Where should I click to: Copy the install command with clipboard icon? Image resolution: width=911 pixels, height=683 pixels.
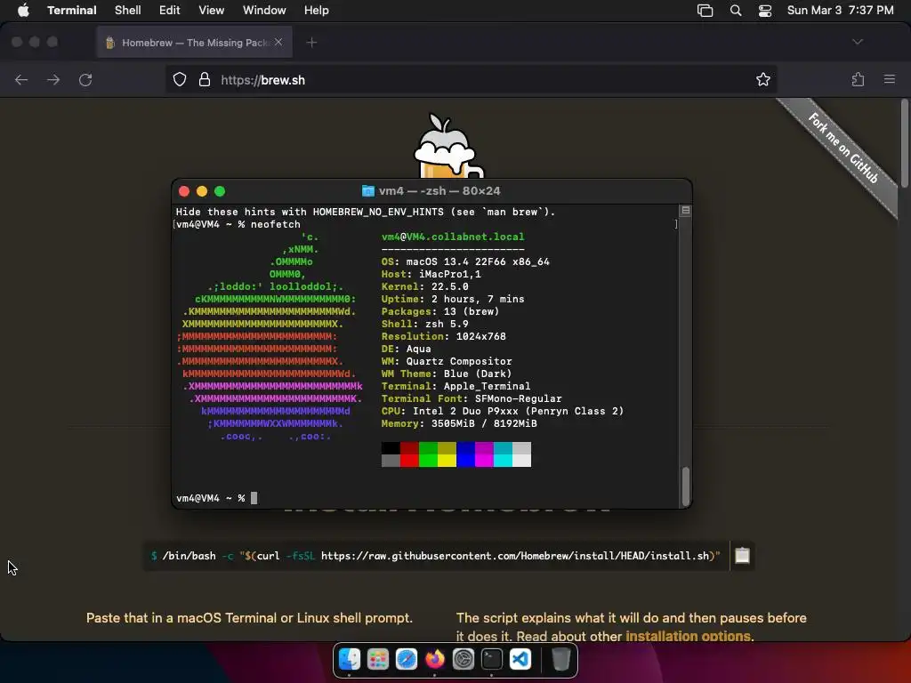[742, 556]
